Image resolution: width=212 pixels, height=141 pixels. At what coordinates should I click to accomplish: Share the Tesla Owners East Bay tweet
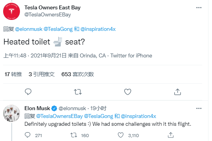click(178, 92)
